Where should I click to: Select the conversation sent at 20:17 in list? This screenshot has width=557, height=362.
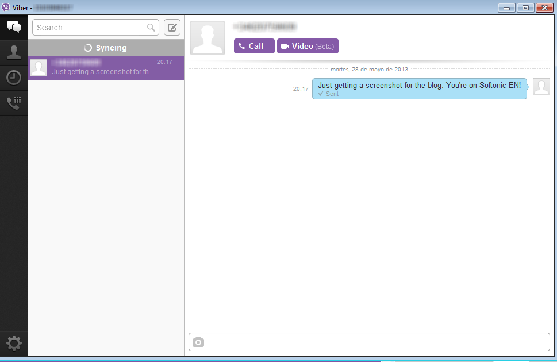[x=106, y=68]
